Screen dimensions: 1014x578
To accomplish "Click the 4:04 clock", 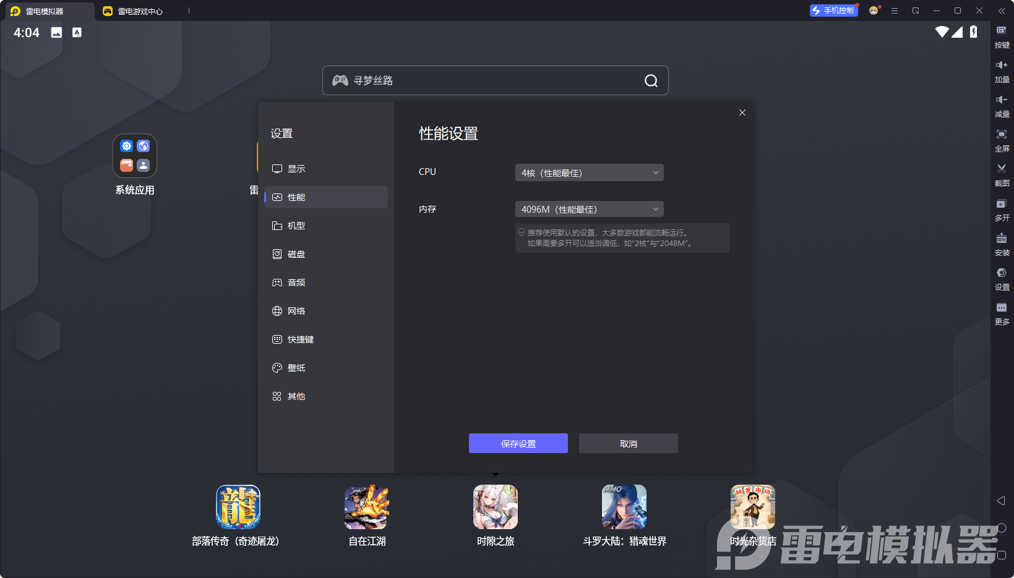I will coord(27,33).
